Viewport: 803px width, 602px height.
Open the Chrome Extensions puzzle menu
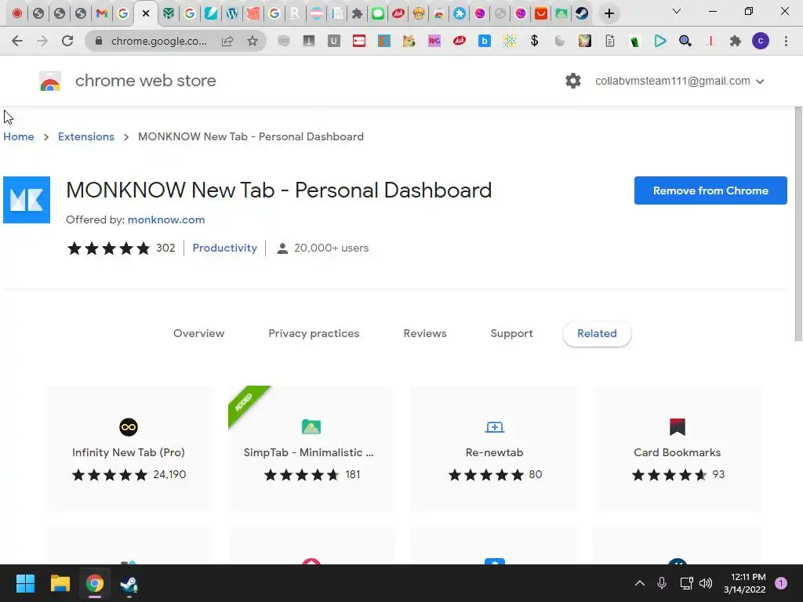pyautogui.click(x=736, y=41)
